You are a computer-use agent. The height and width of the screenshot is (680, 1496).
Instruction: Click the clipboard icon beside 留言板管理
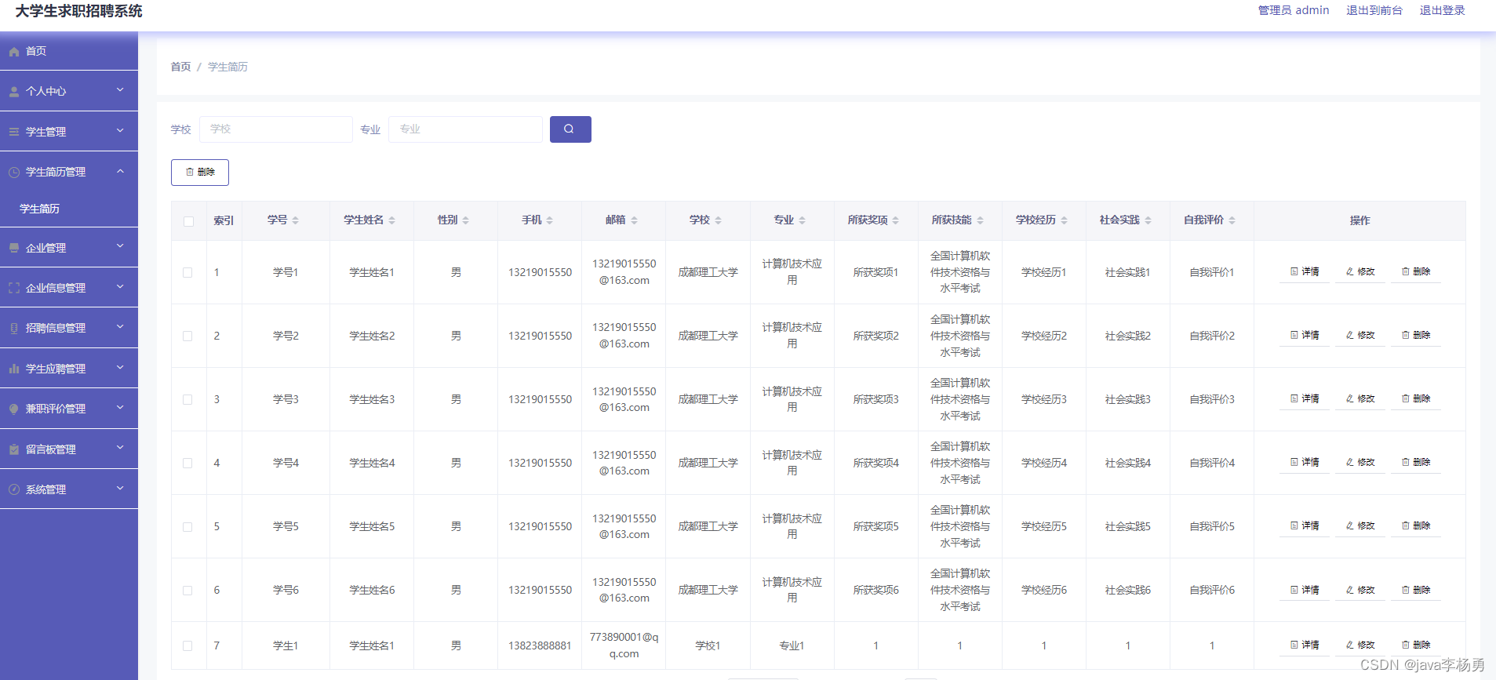click(x=14, y=449)
